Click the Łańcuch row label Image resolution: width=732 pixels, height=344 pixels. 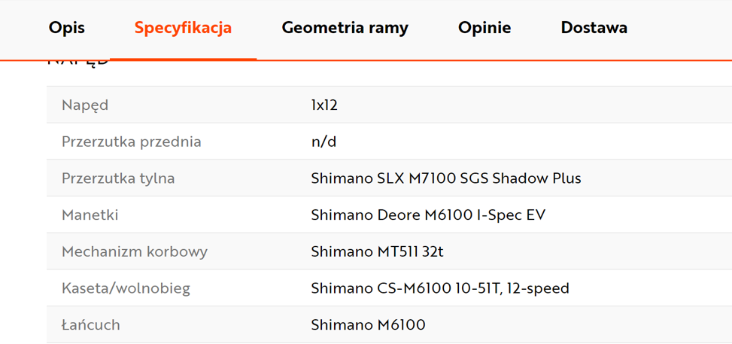pos(90,325)
